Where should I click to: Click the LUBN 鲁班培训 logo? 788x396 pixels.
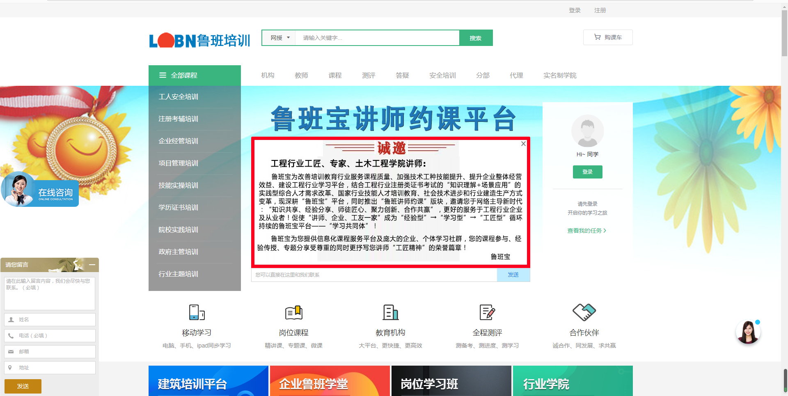pos(199,40)
